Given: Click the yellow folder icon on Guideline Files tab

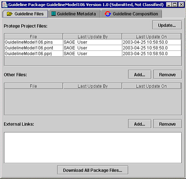Looking at the screenshot, I should coord(10,14).
